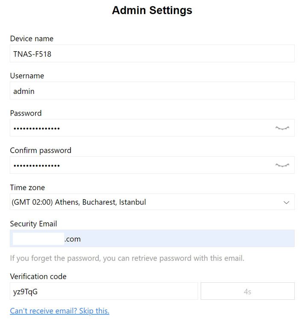This screenshot has height=319, width=299.
Task: Click the Security Email input field
Action: point(152,238)
